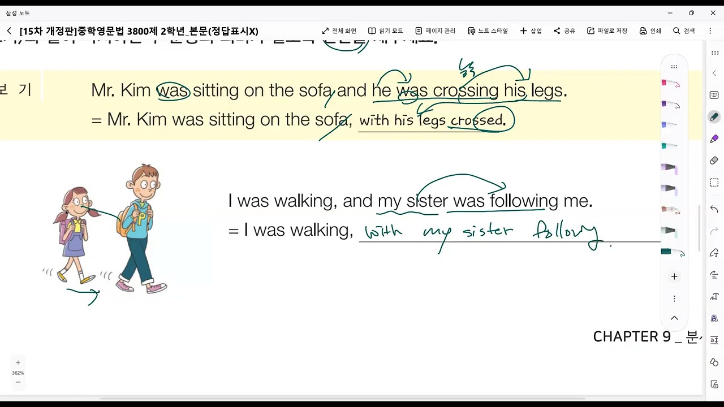Image resolution: width=724 pixels, height=407 pixels.
Task: Enable 읽기 모드 reading mode
Action: tap(385, 31)
